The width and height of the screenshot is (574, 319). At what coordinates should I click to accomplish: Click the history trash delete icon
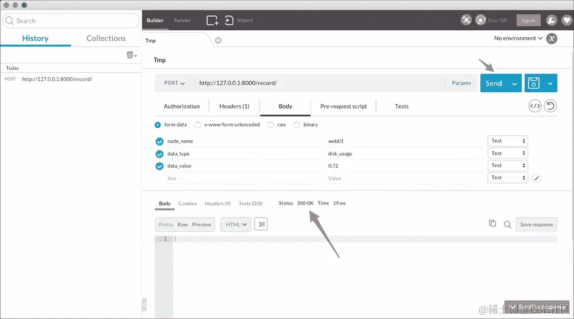click(130, 55)
